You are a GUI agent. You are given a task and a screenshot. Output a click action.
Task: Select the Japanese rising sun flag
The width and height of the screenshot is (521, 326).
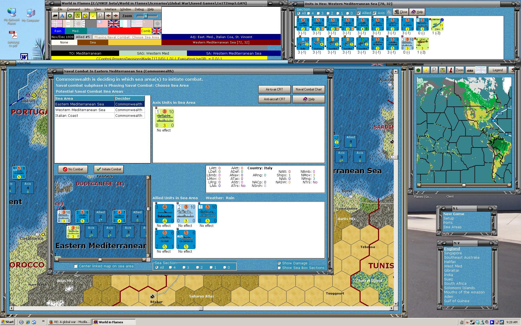pos(80,24)
